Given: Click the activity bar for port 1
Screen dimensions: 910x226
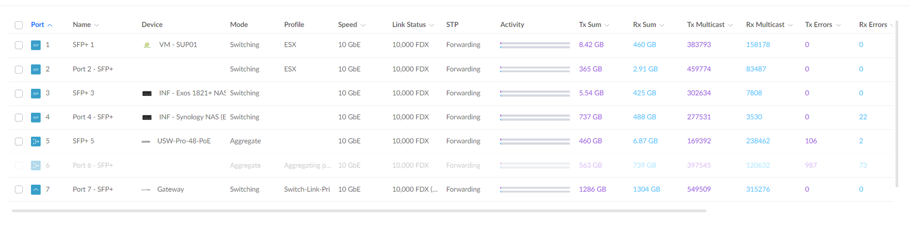Looking at the screenshot, I should 535,45.
